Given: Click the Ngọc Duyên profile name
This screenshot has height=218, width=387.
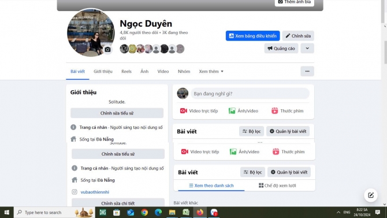Looking at the screenshot, I should [x=146, y=24].
